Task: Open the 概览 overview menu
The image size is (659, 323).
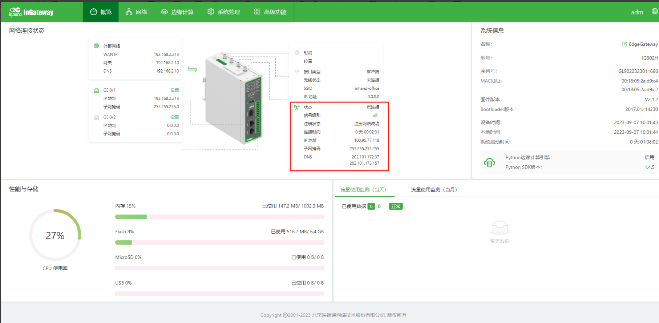Action: tap(101, 12)
